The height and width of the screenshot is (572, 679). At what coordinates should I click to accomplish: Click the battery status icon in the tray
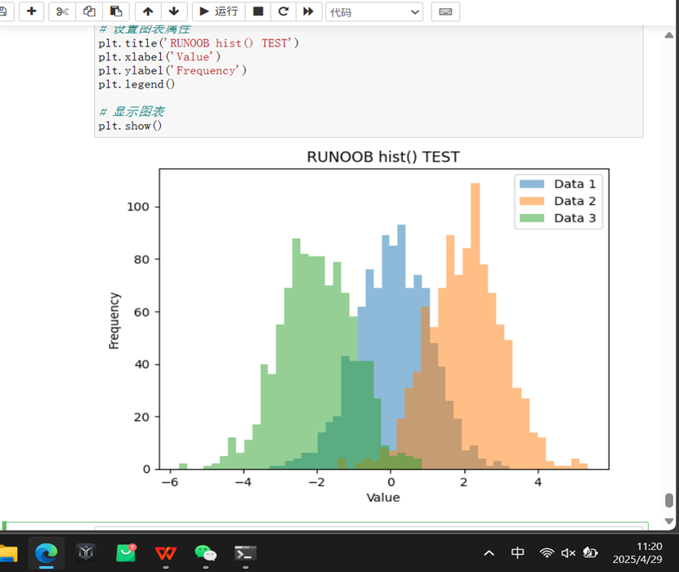(x=590, y=553)
